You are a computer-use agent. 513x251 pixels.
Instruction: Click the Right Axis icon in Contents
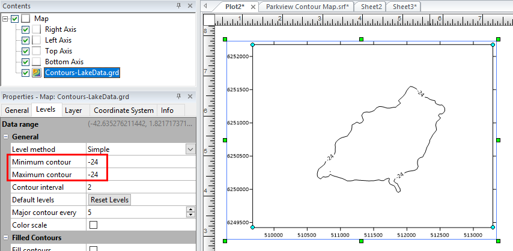point(36,29)
